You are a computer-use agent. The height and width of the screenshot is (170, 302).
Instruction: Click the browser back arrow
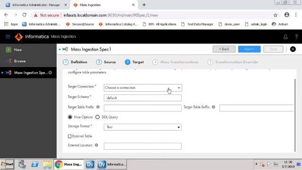click(x=6, y=15)
